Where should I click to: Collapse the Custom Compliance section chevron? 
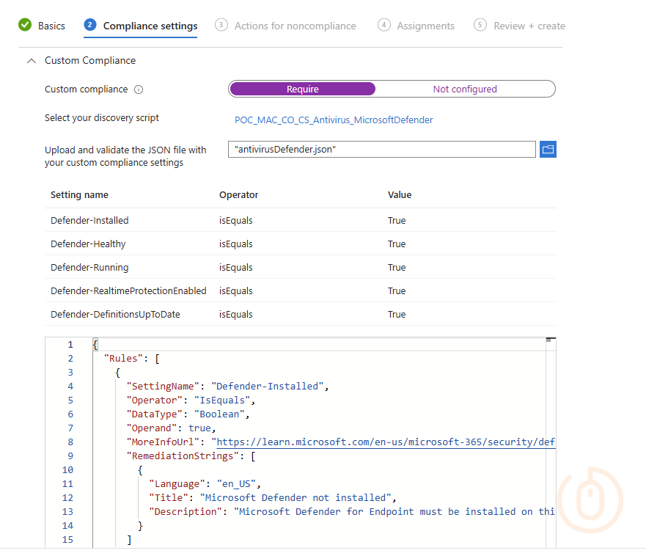click(x=31, y=61)
